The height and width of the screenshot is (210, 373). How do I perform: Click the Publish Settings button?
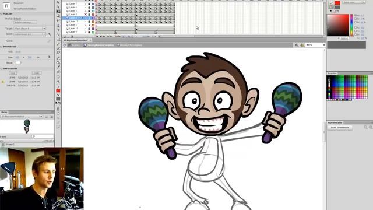coord(25,22)
